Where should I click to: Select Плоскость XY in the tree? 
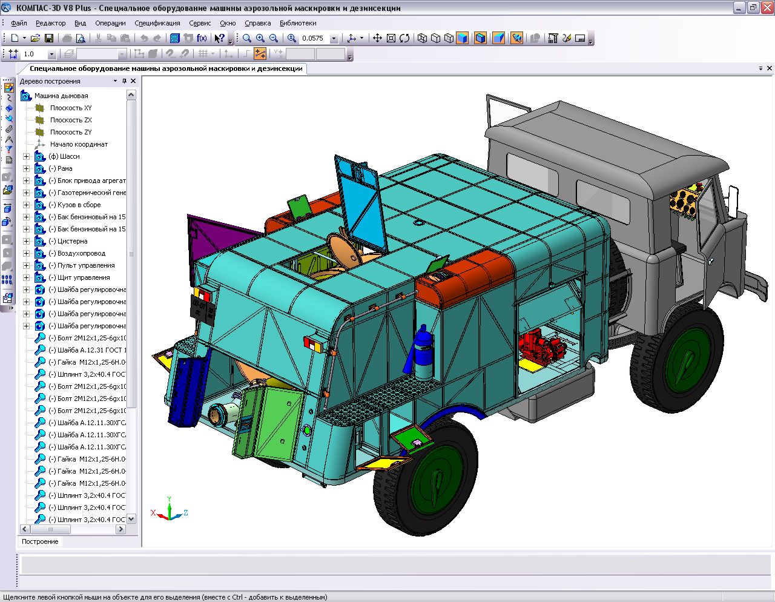[71, 108]
